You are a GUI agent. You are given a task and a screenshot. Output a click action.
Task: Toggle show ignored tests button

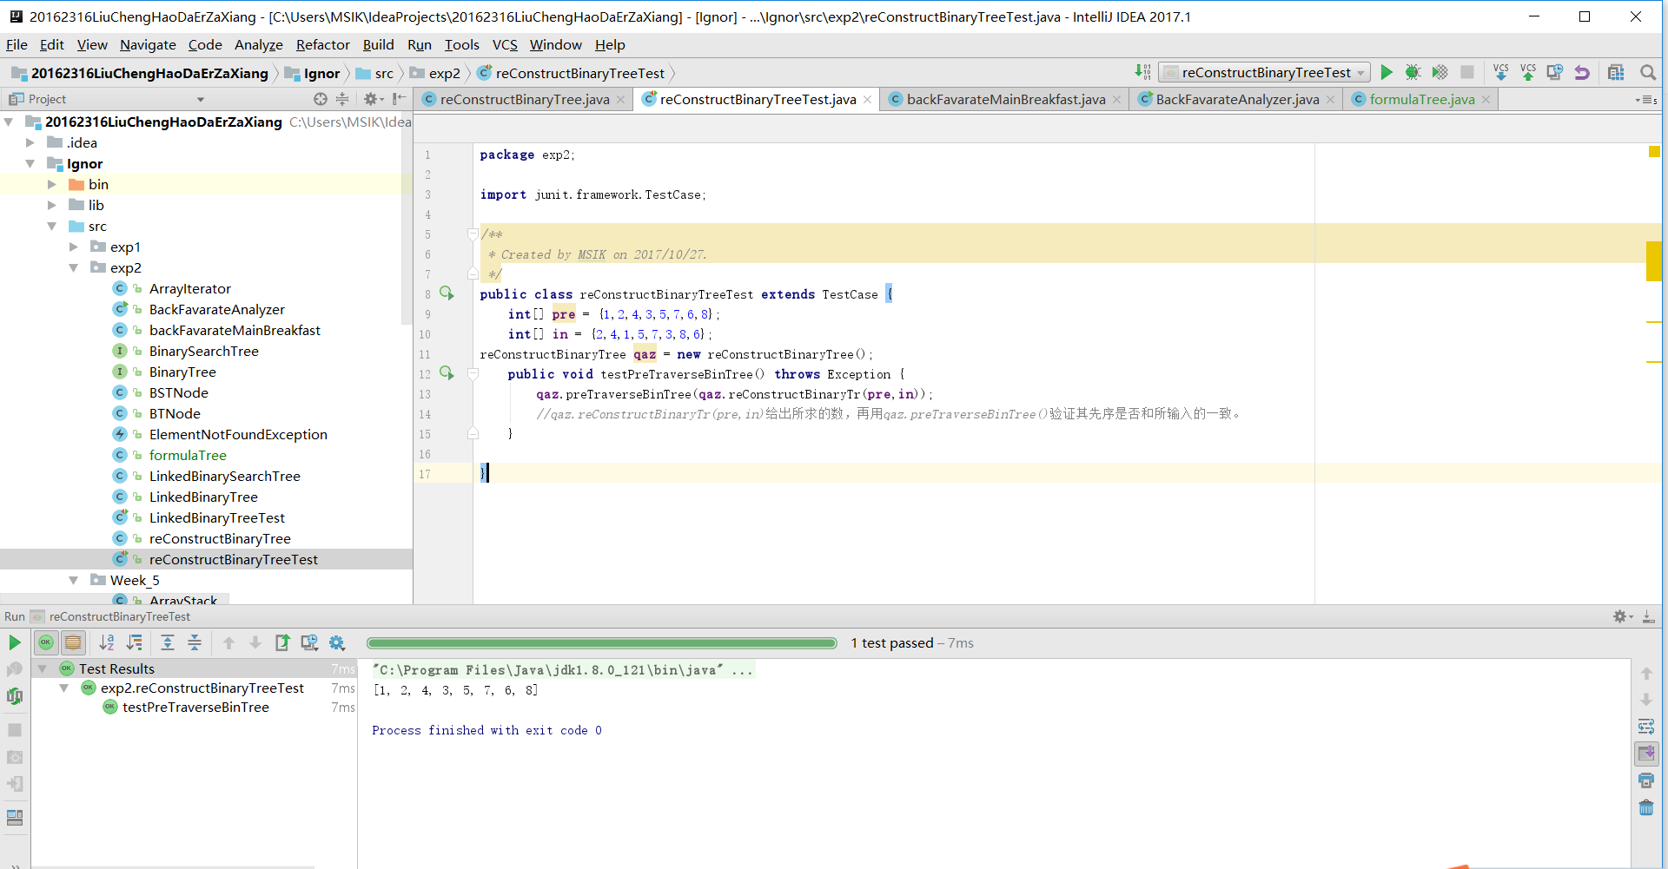click(74, 643)
